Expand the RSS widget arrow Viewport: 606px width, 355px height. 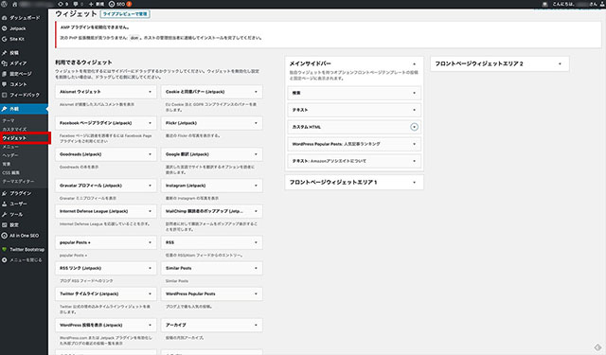point(256,242)
